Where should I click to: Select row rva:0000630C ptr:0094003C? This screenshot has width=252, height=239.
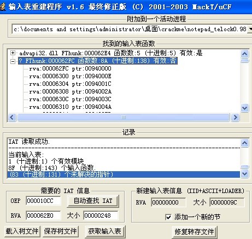(70, 99)
